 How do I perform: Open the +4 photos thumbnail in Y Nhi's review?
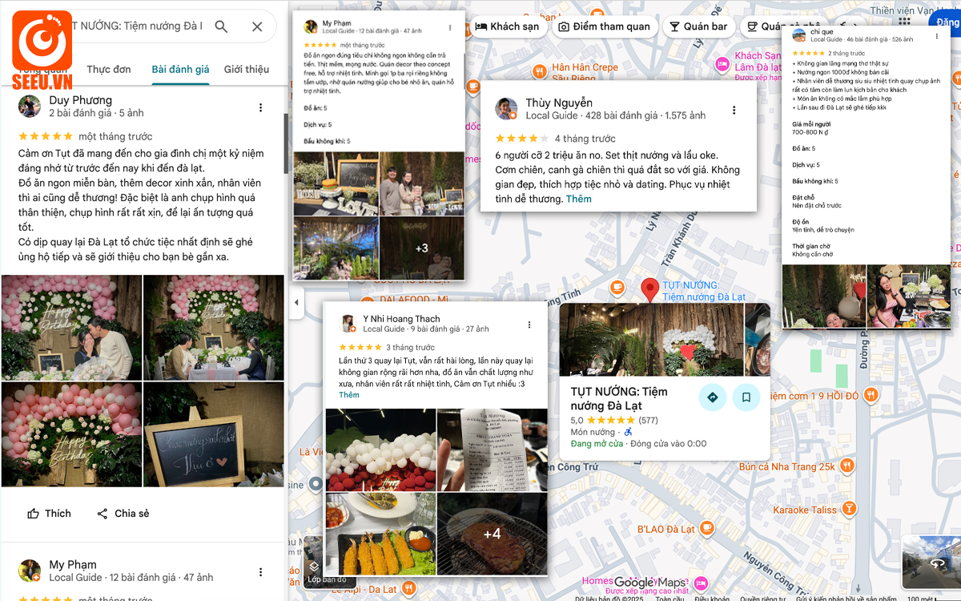pyautogui.click(x=492, y=534)
